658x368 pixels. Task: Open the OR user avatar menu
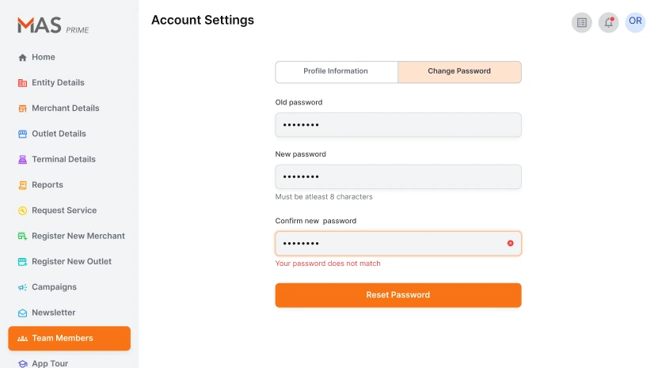click(x=635, y=22)
